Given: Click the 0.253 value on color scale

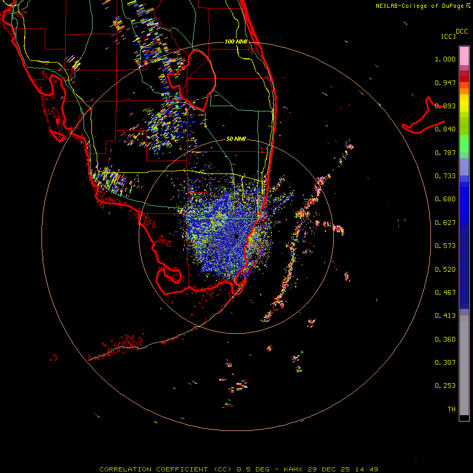Looking at the screenshot, I should coord(445,386).
